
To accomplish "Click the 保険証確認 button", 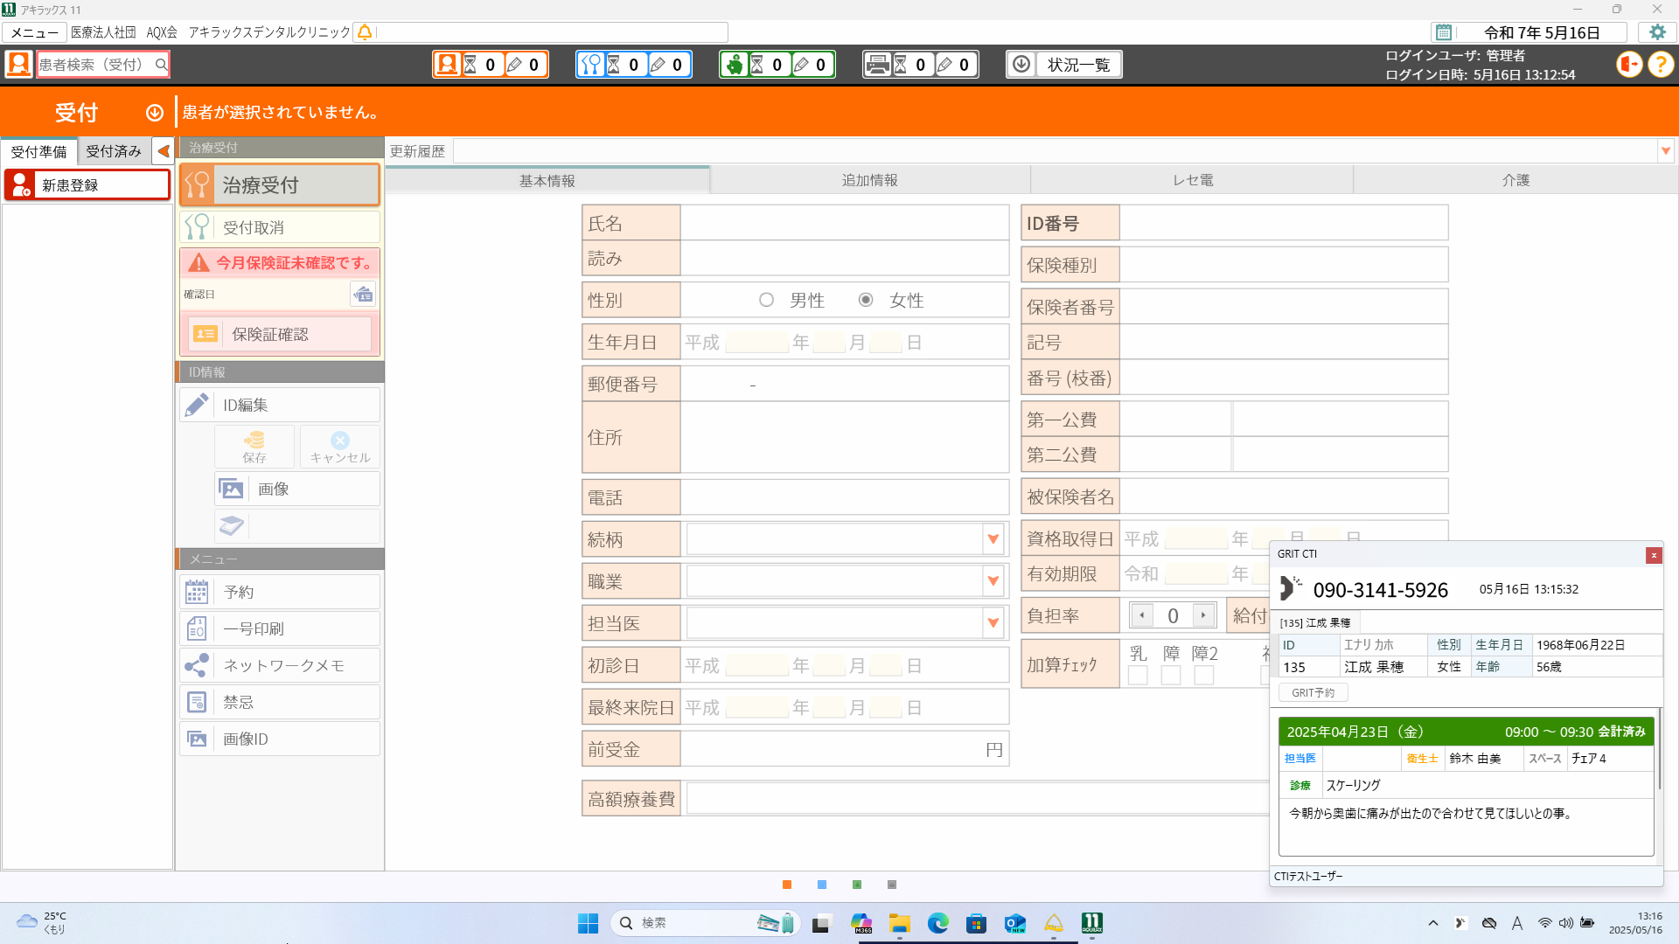I will 280,334.
